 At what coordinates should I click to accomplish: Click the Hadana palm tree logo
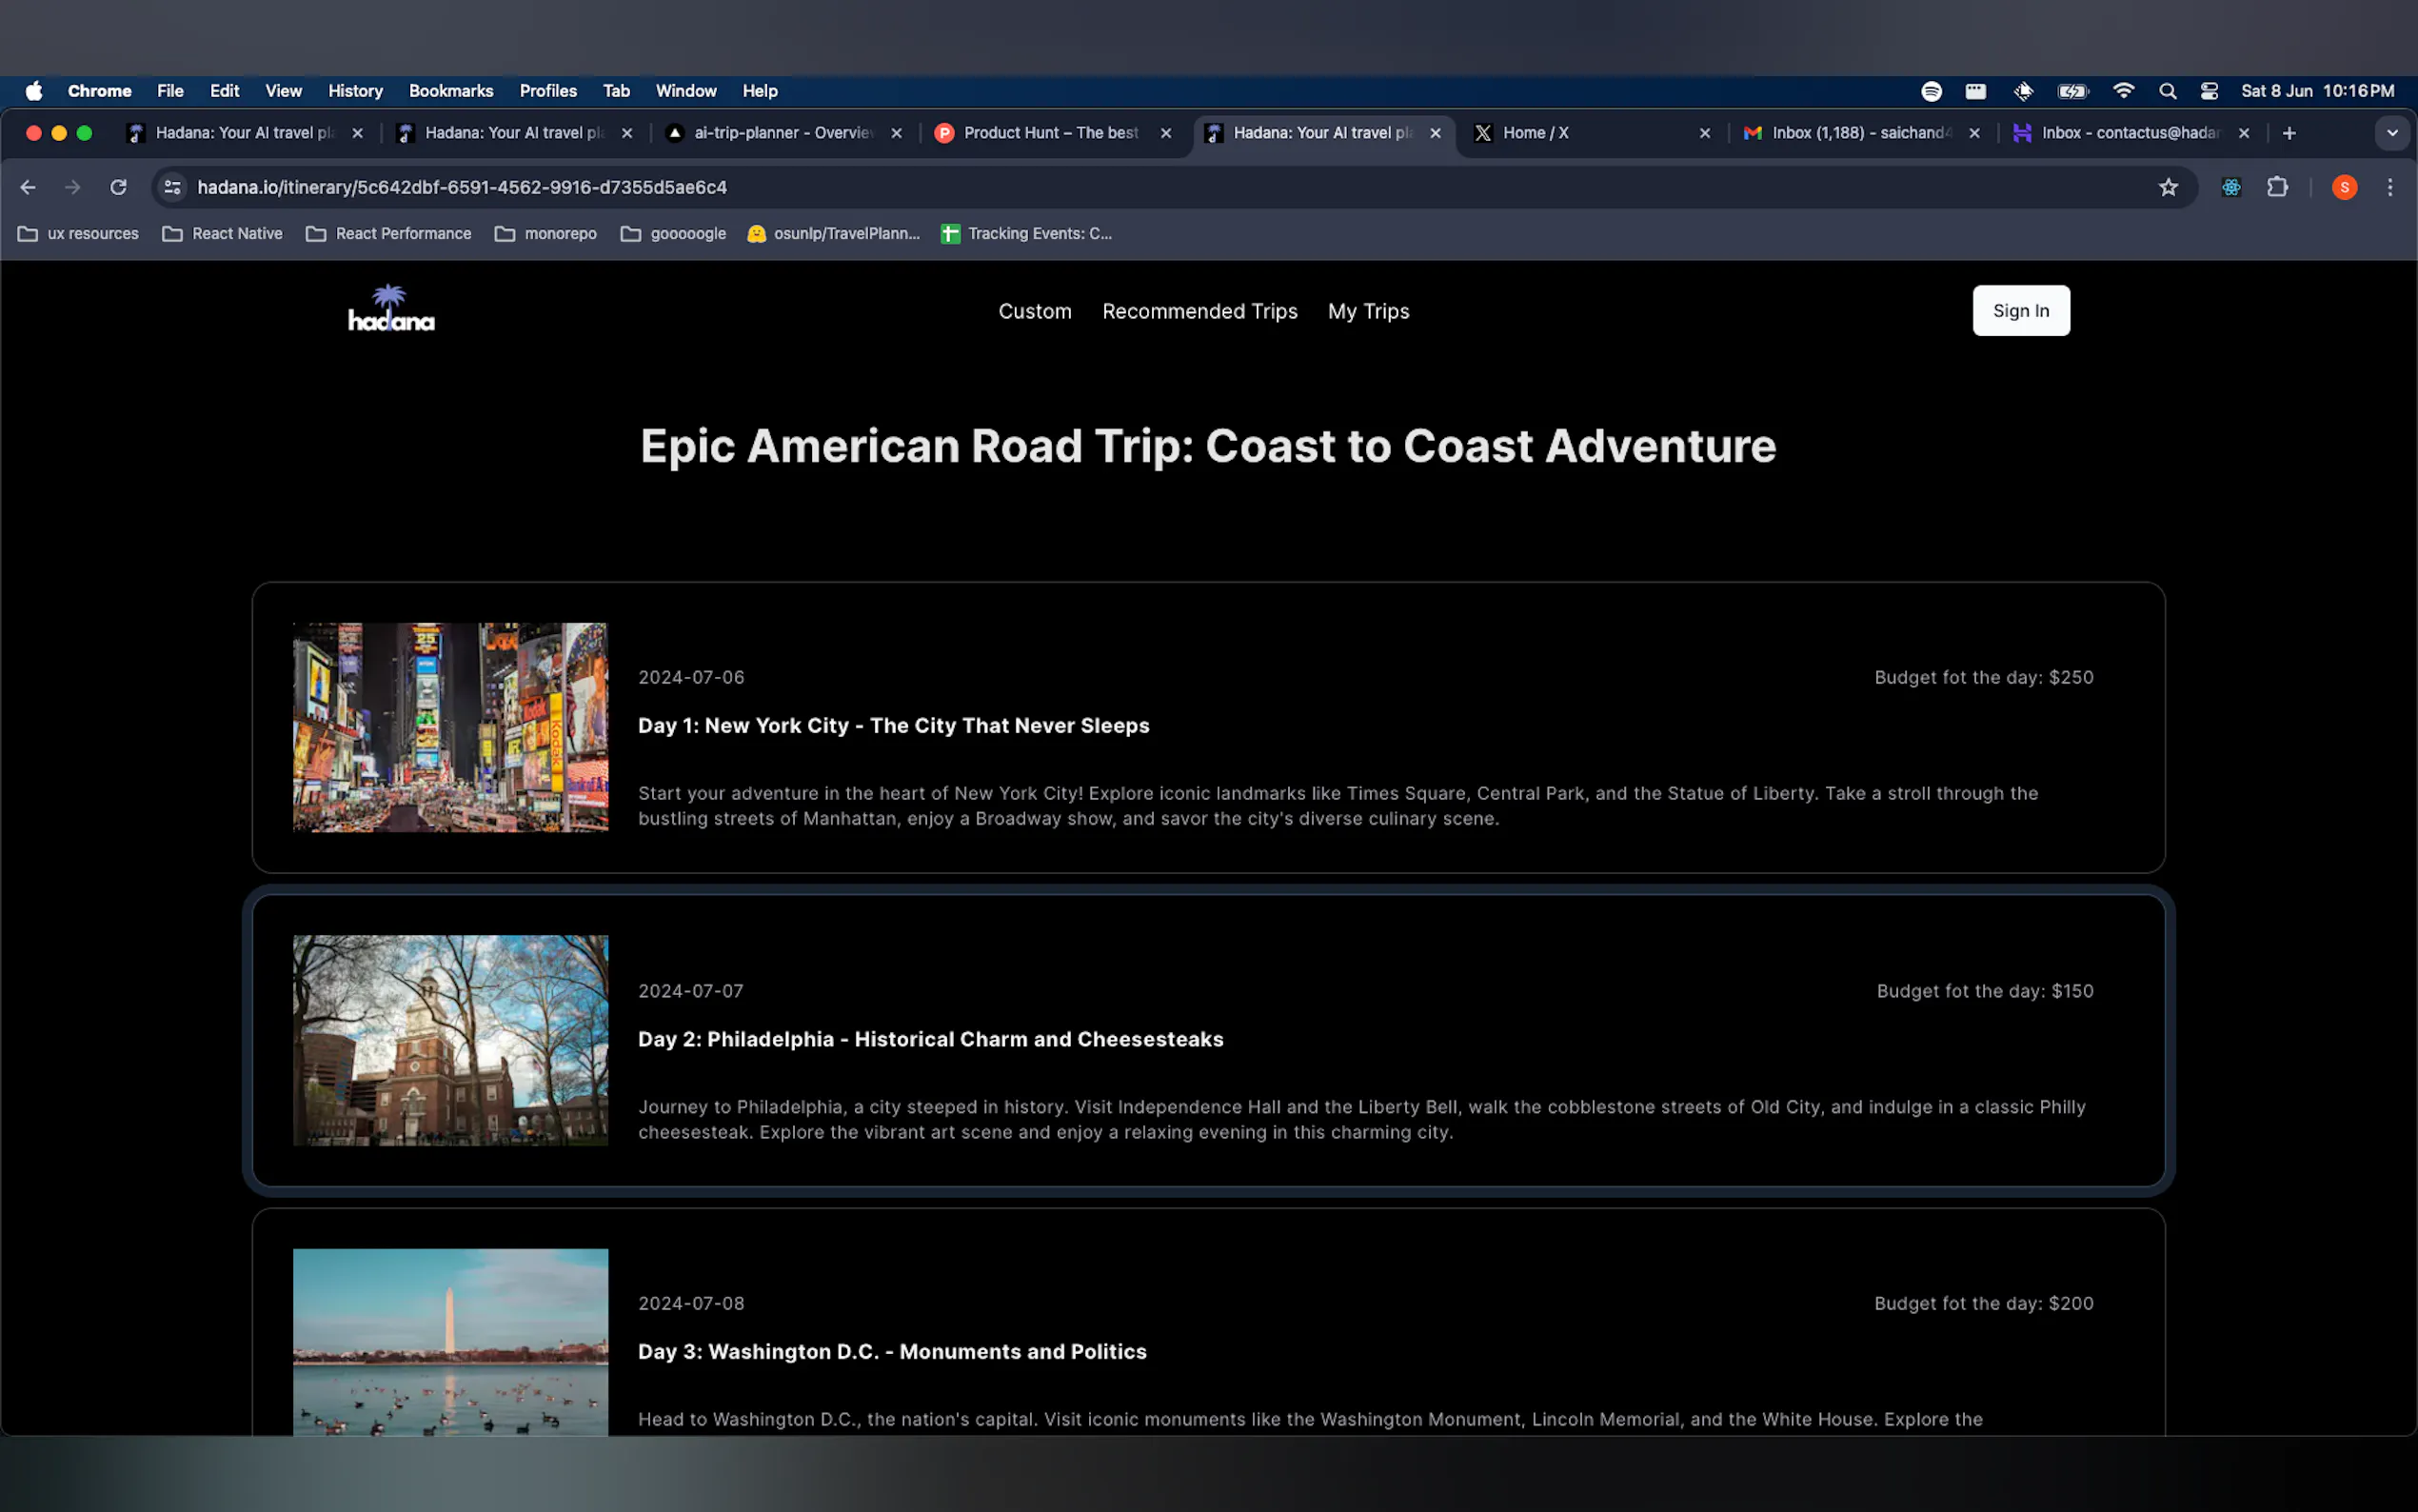pyautogui.click(x=391, y=309)
